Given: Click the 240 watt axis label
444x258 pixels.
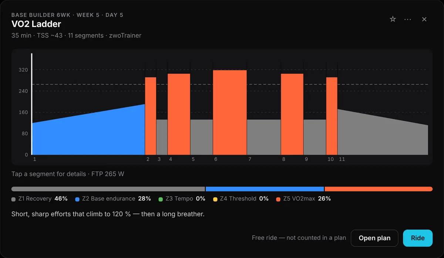Looking at the screenshot, I should point(24,91).
